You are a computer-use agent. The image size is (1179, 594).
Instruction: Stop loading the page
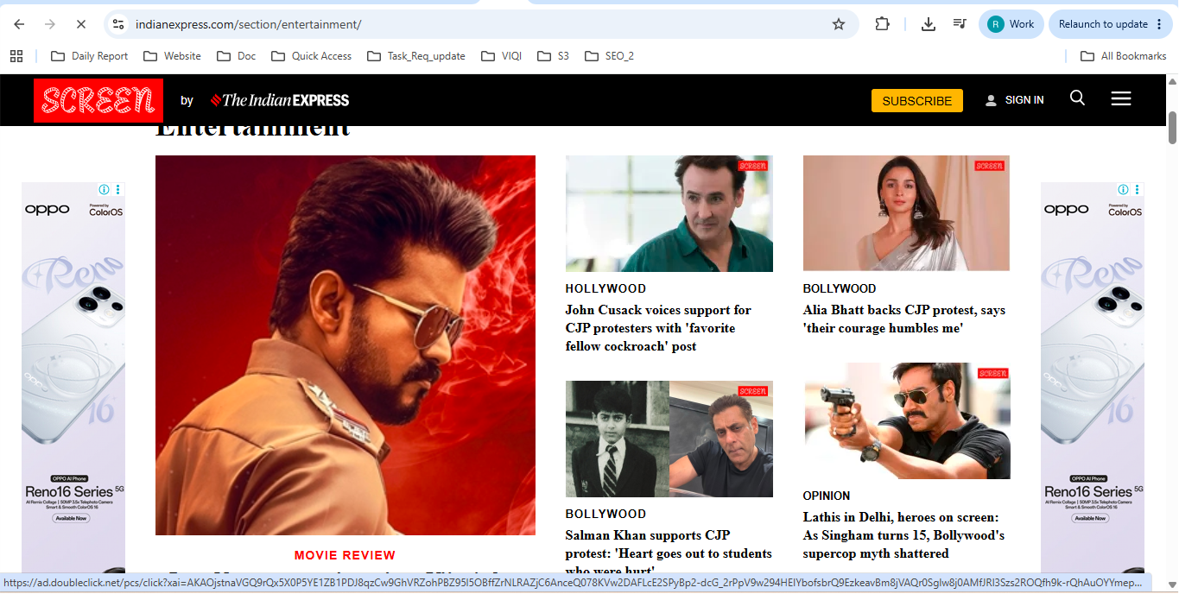pyautogui.click(x=80, y=24)
